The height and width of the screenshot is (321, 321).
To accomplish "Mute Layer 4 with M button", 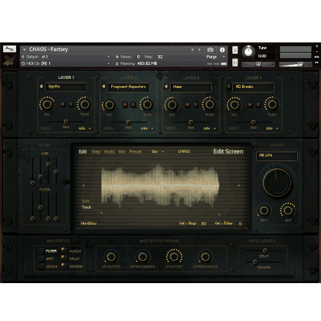I will pyautogui.click(x=250, y=105).
